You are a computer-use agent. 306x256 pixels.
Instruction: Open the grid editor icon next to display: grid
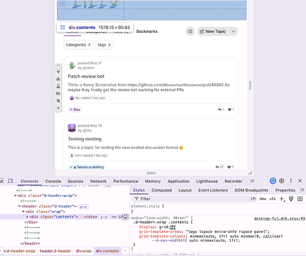tap(173, 227)
